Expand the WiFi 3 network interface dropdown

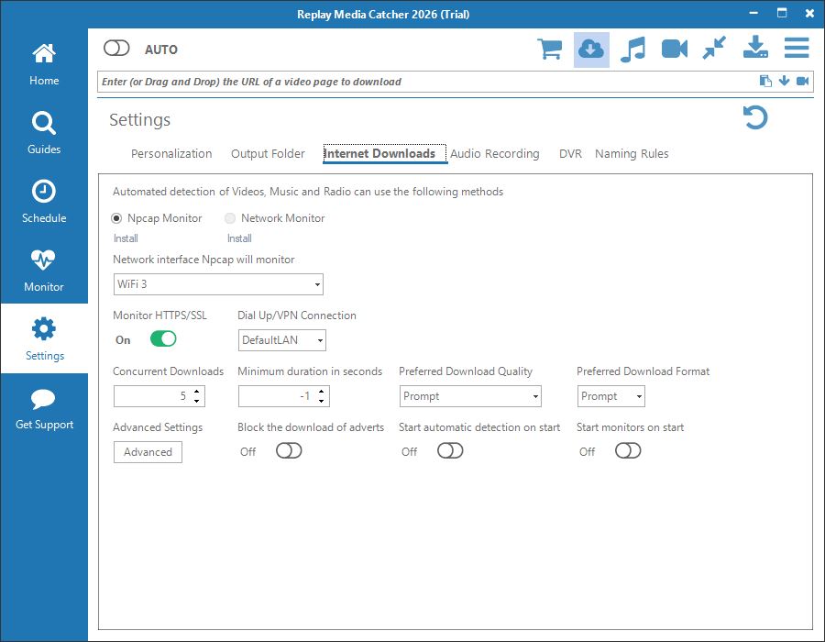pyautogui.click(x=218, y=284)
